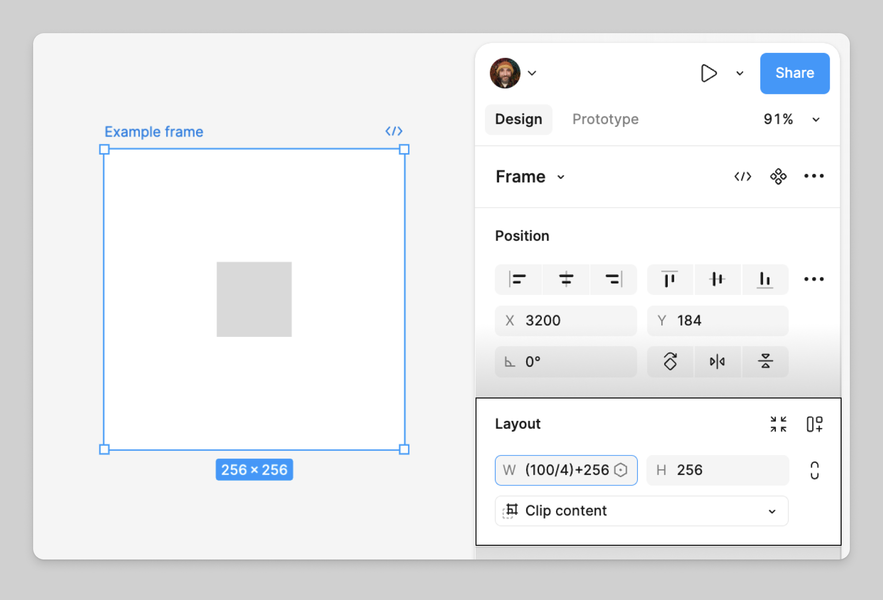This screenshot has width=883, height=600.
Task: Switch to the Design tab
Action: tap(518, 119)
